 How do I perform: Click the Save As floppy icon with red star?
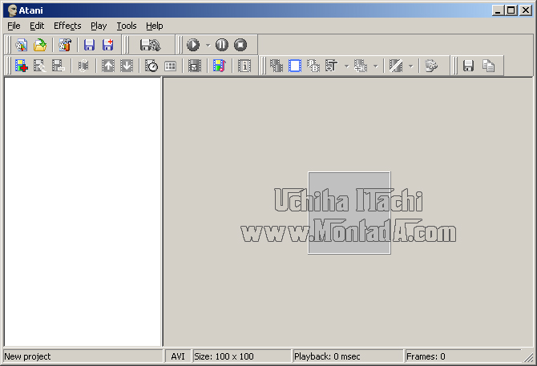click(x=107, y=45)
